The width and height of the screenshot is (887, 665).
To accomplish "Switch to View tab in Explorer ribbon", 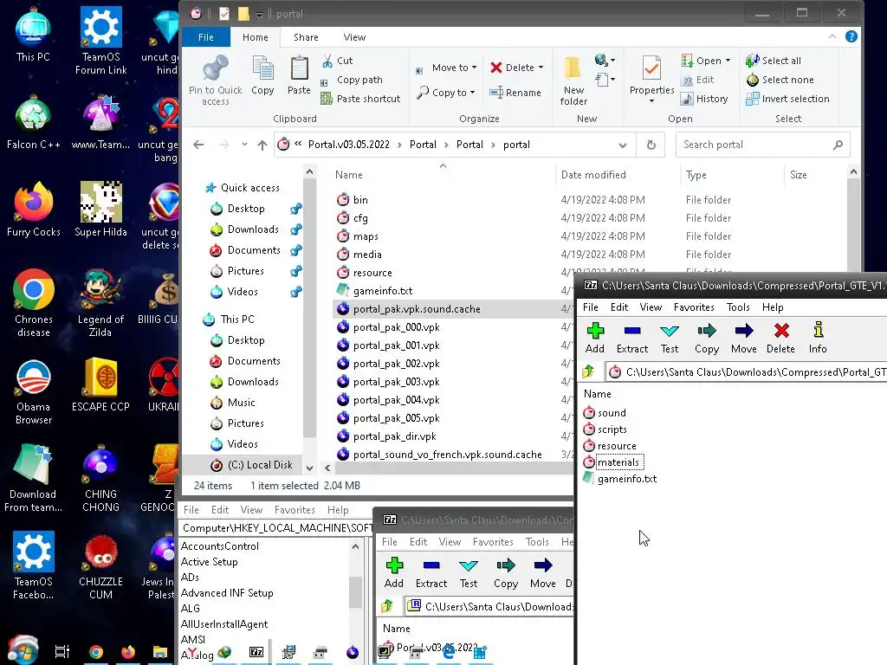I will click(354, 36).
